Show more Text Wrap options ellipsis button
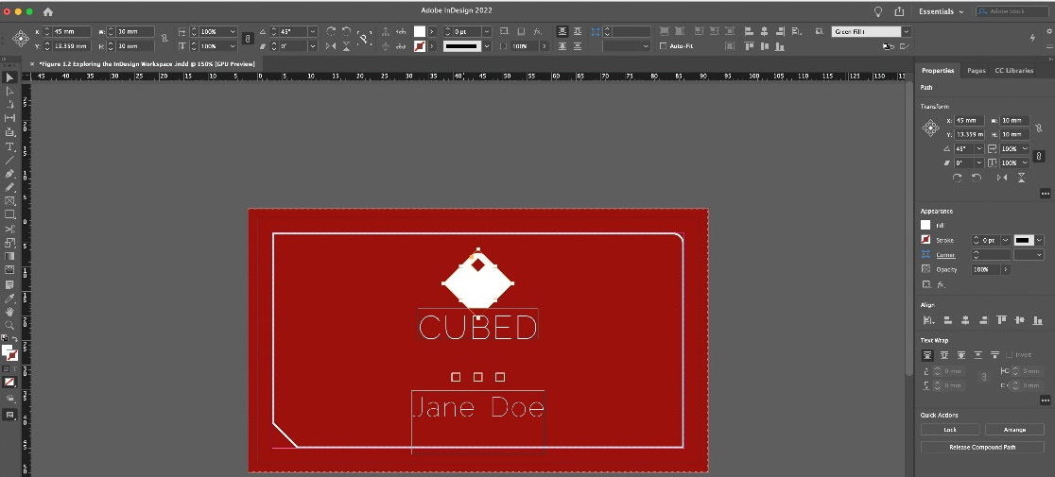Image resolution: width=1055 pixels, height=477 pixels. pos(1045,400)
